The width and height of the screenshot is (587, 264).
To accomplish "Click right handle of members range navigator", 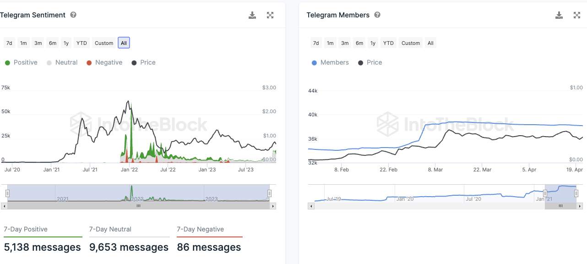I will (576, 193).
